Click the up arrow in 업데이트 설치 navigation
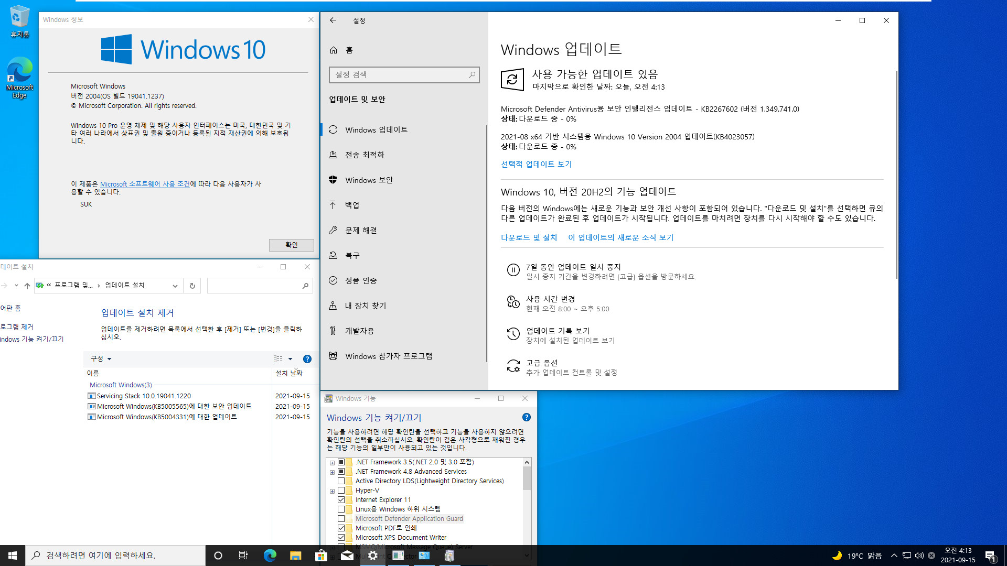 pyautogui.click(x=27, y=286)
